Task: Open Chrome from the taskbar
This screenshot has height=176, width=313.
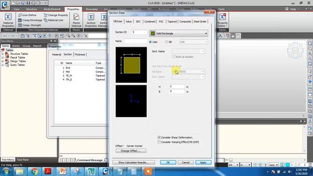Action: coord(35,172)
